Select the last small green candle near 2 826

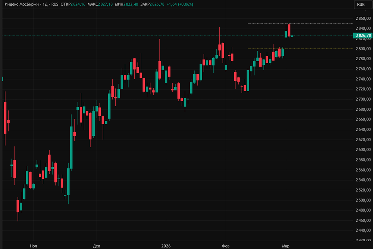click(x=292, y=36)
